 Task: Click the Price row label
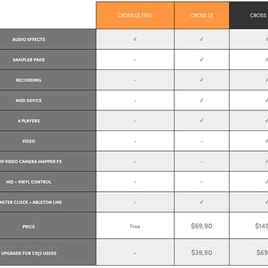pos(29,226)
